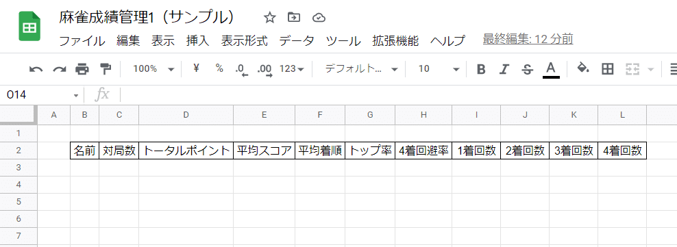Open the 123 number format dropdown
The image size is (677, 247).
click(292, 69)
